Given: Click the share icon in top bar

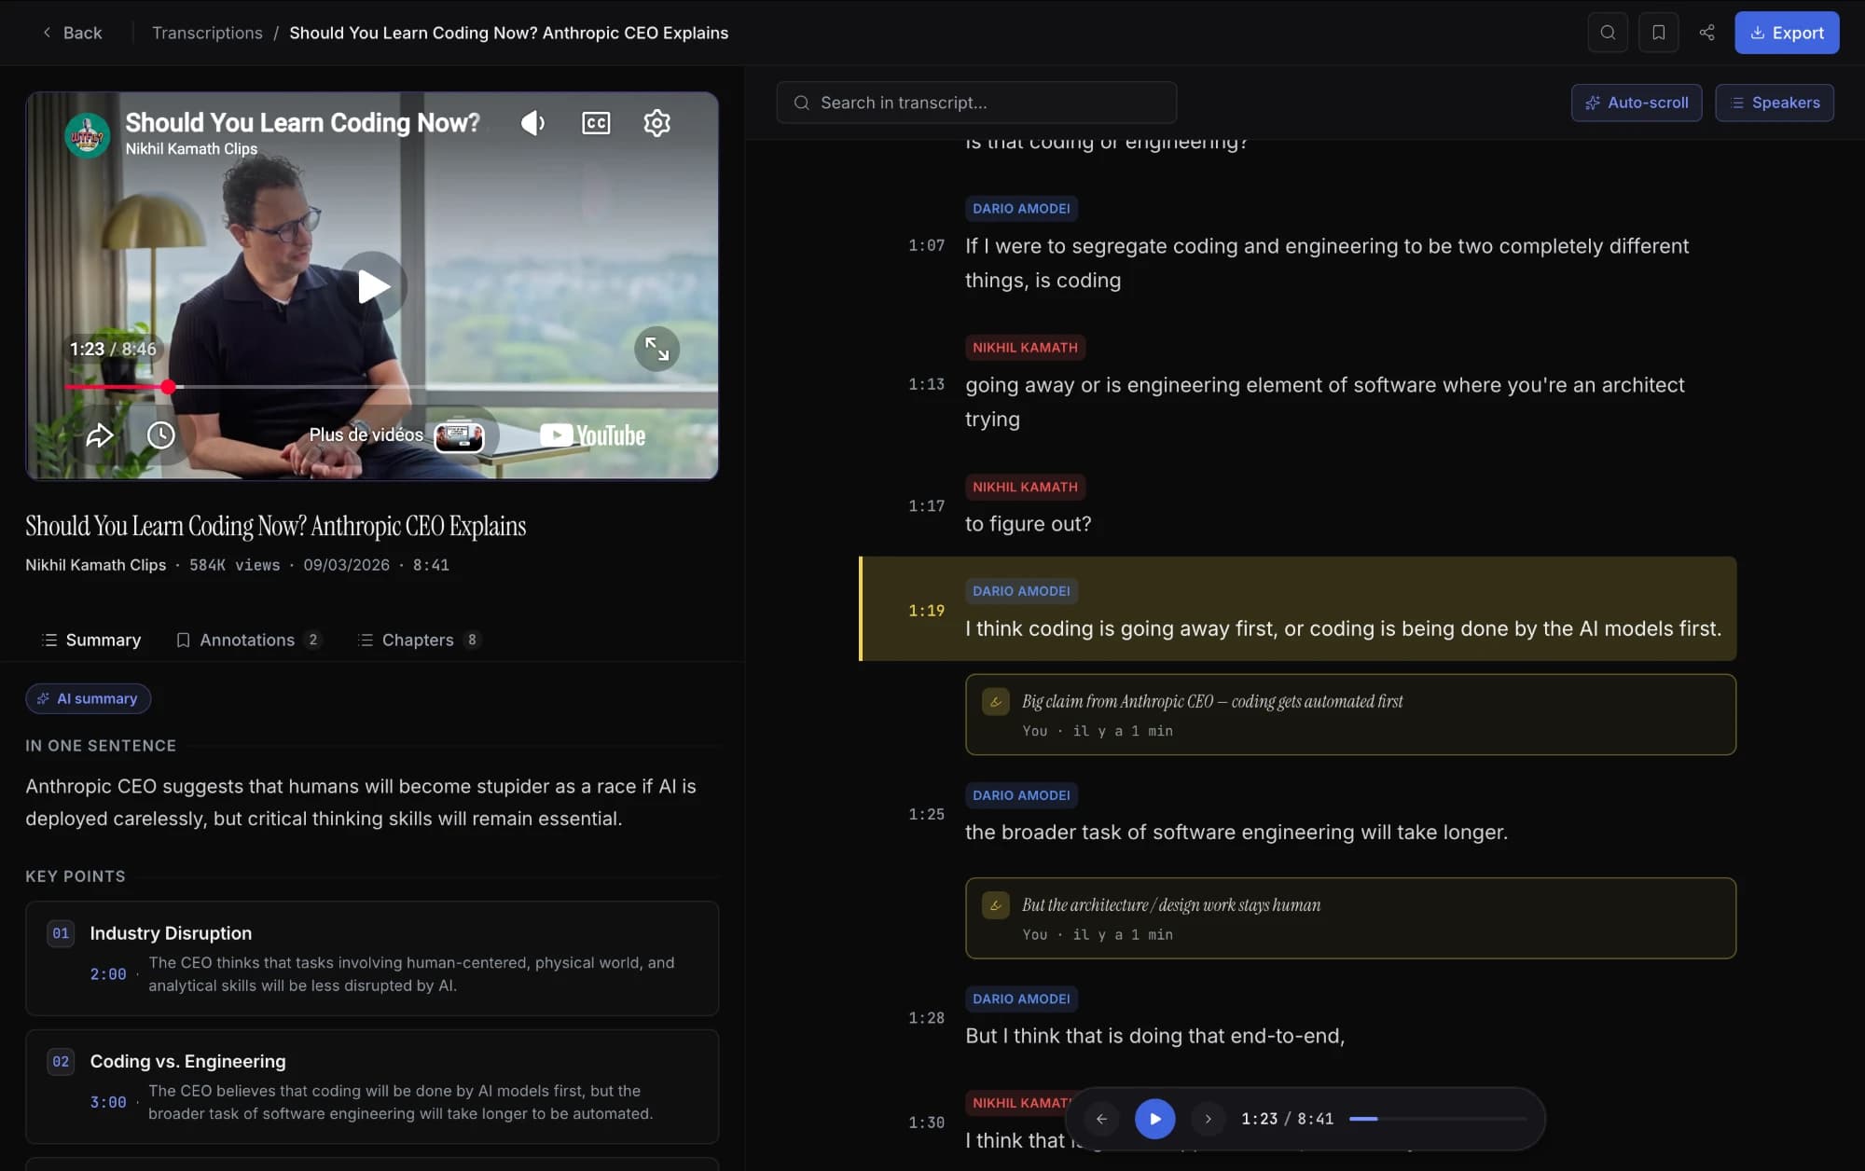Looking at the screenshot, I should (1706, 33).
